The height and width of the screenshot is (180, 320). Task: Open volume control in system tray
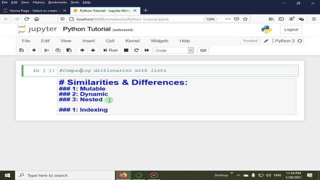pos(268,175)
